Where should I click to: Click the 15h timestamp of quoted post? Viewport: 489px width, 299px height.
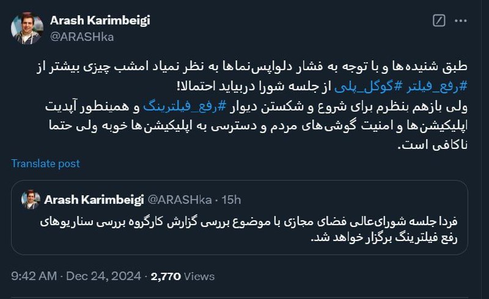[231, 200]
